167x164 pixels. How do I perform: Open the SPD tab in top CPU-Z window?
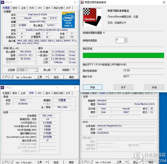[40, 8]
